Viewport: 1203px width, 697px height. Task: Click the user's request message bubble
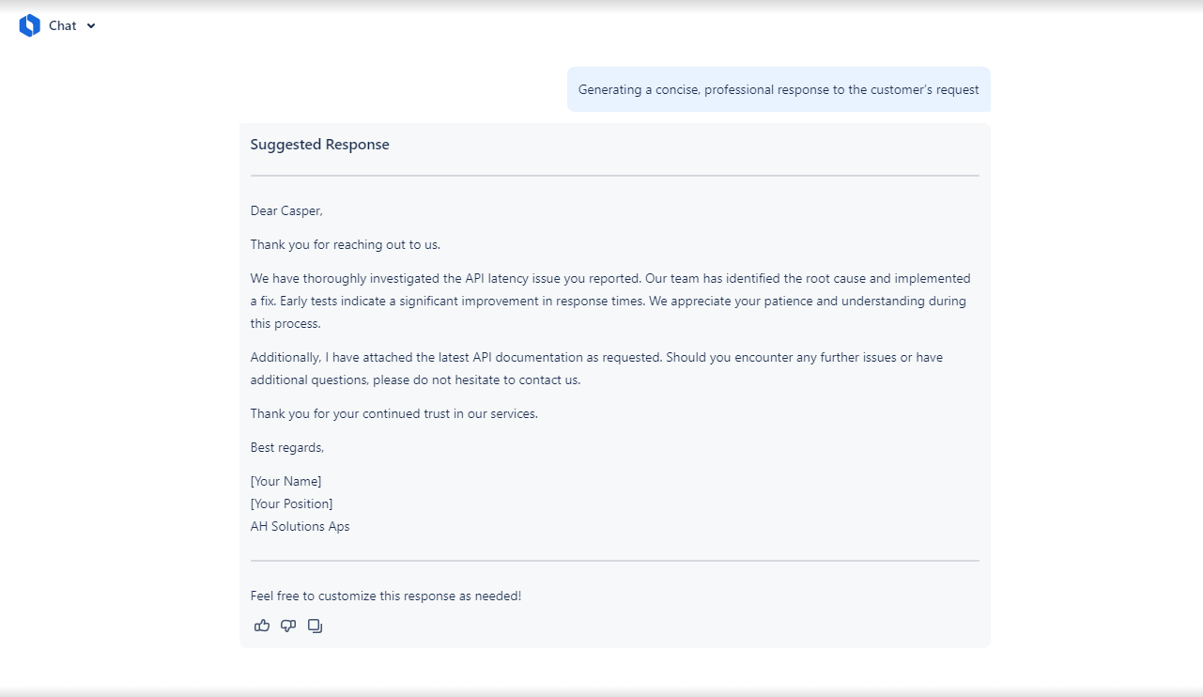click(x=778, y=89)
